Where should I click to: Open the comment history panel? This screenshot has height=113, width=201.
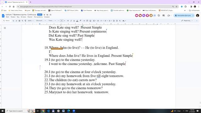click(x=164, y=15)
